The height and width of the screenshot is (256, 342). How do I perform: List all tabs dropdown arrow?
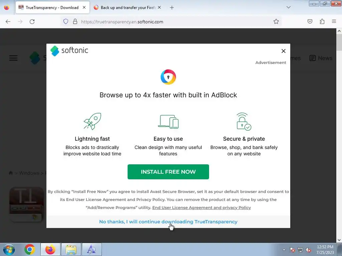click(x=288, y=7)
